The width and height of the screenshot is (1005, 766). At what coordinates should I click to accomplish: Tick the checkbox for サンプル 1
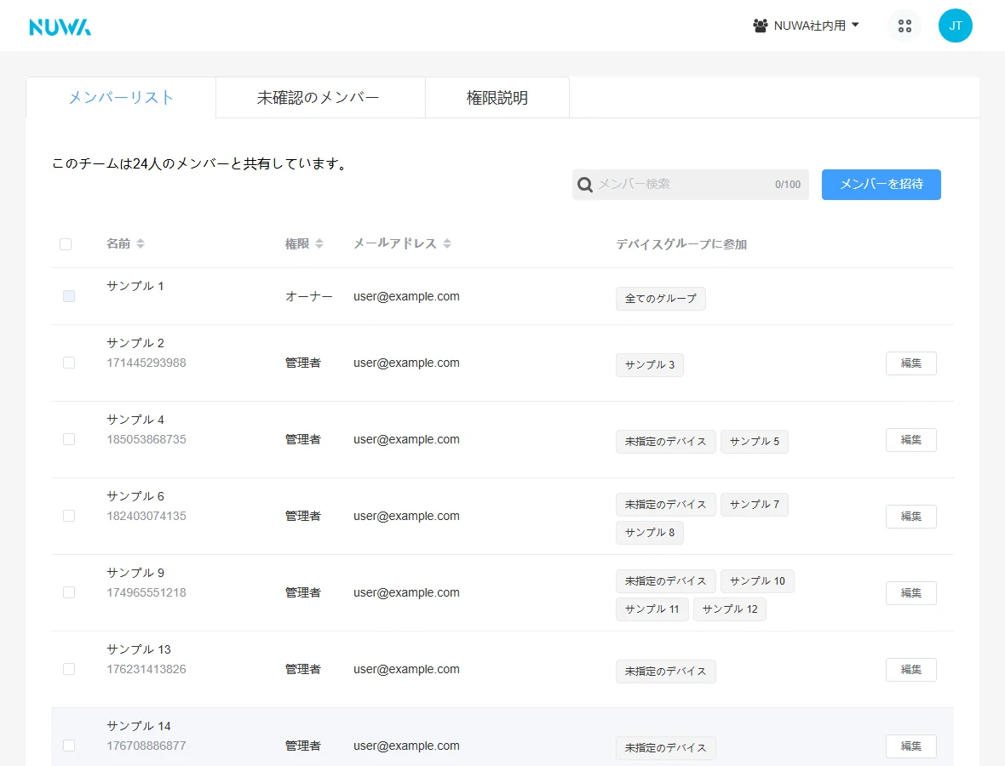click(x=69, y=296)
